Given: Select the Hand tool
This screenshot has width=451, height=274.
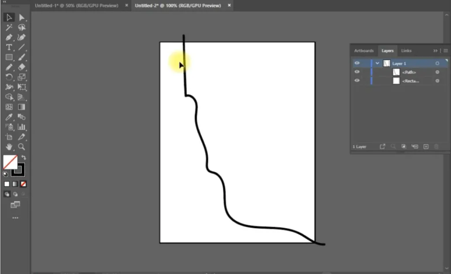Looking at the screenshot, I should 9,147.
